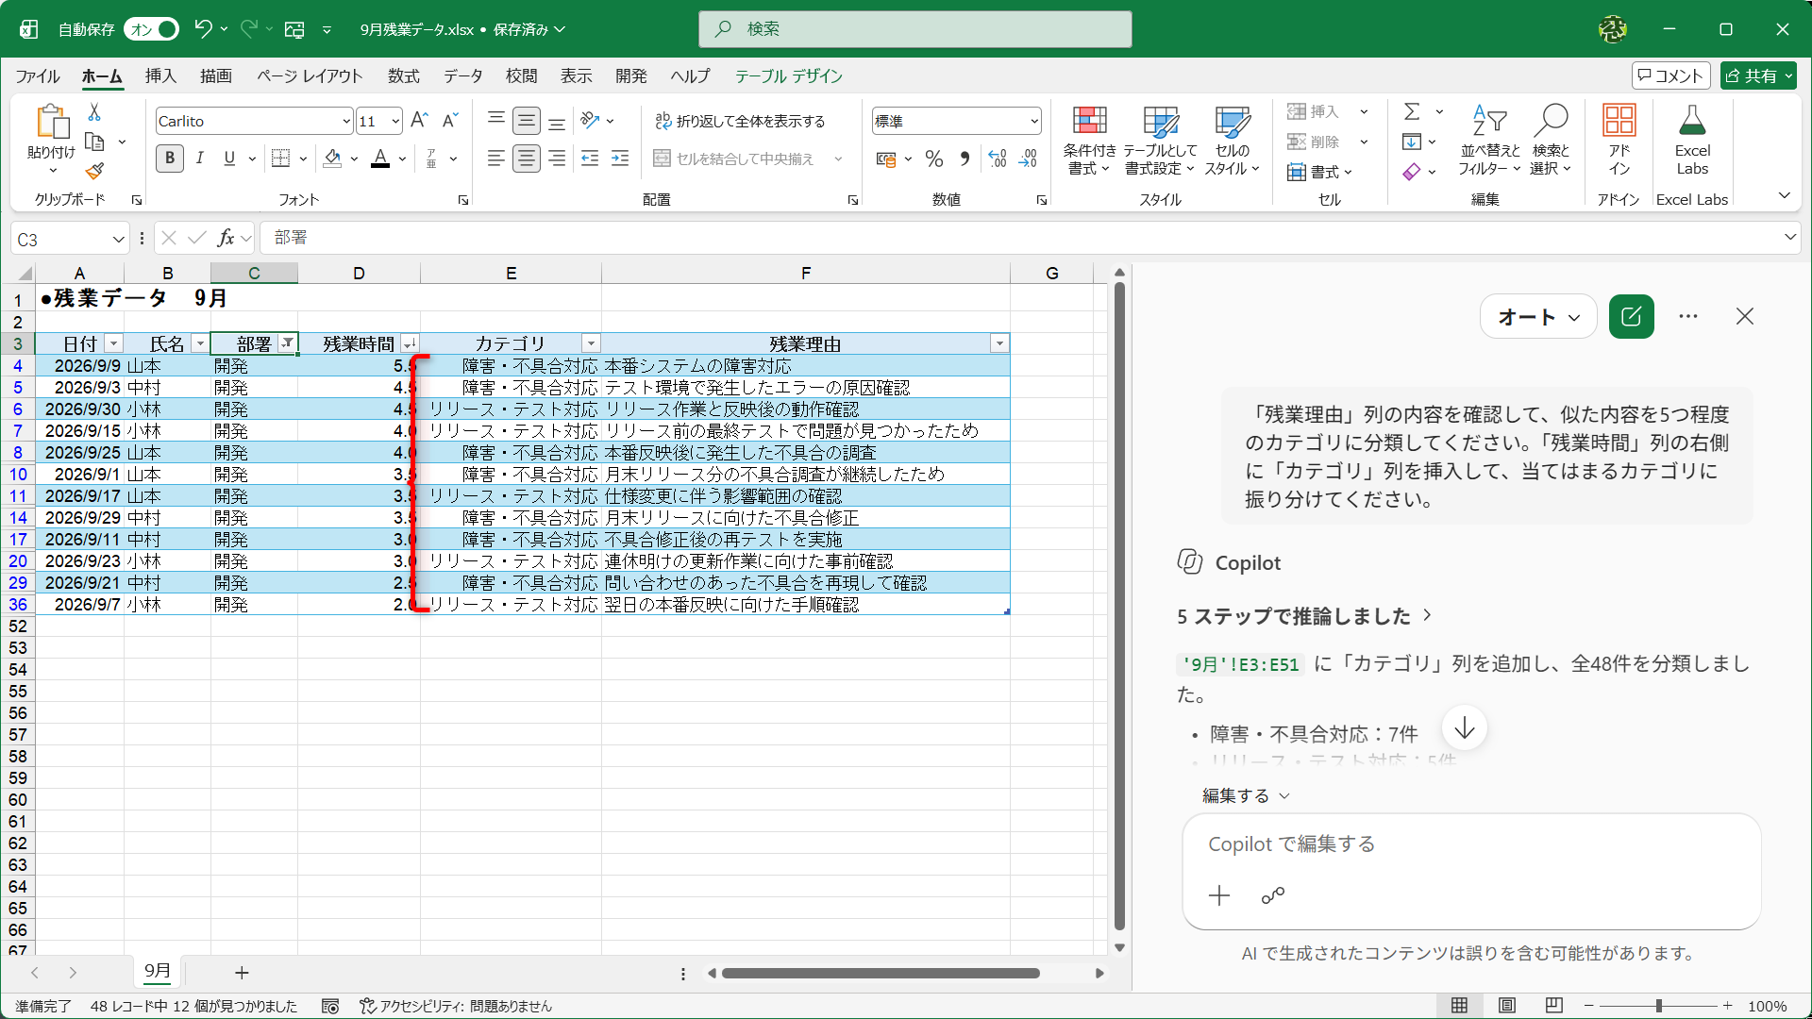
Task: Click the comma style icon
Action: click(965, 159)
